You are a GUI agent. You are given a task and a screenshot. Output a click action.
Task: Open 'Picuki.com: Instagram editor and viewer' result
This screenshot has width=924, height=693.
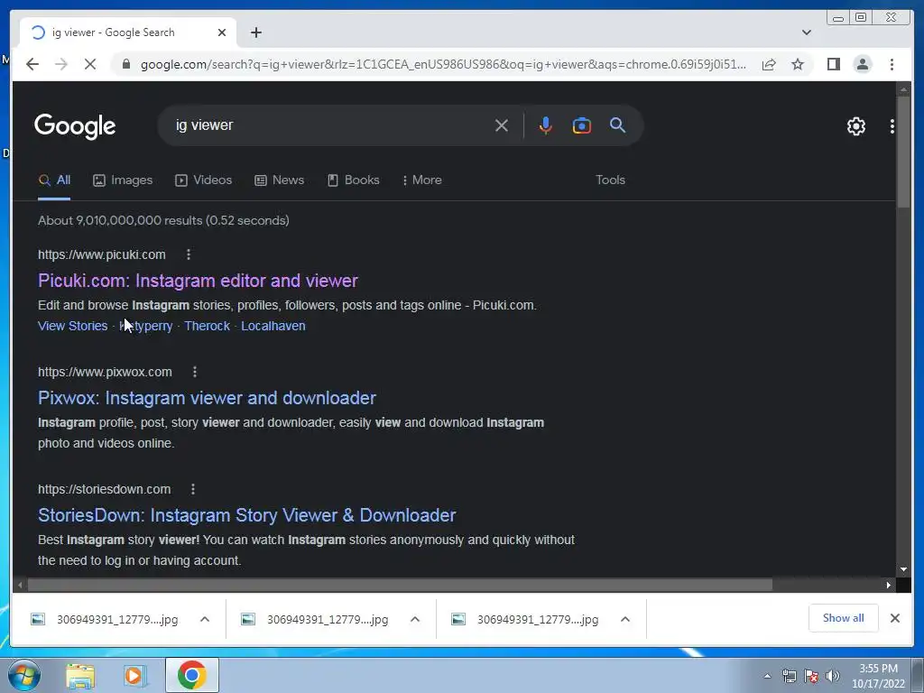click(198, 281)
